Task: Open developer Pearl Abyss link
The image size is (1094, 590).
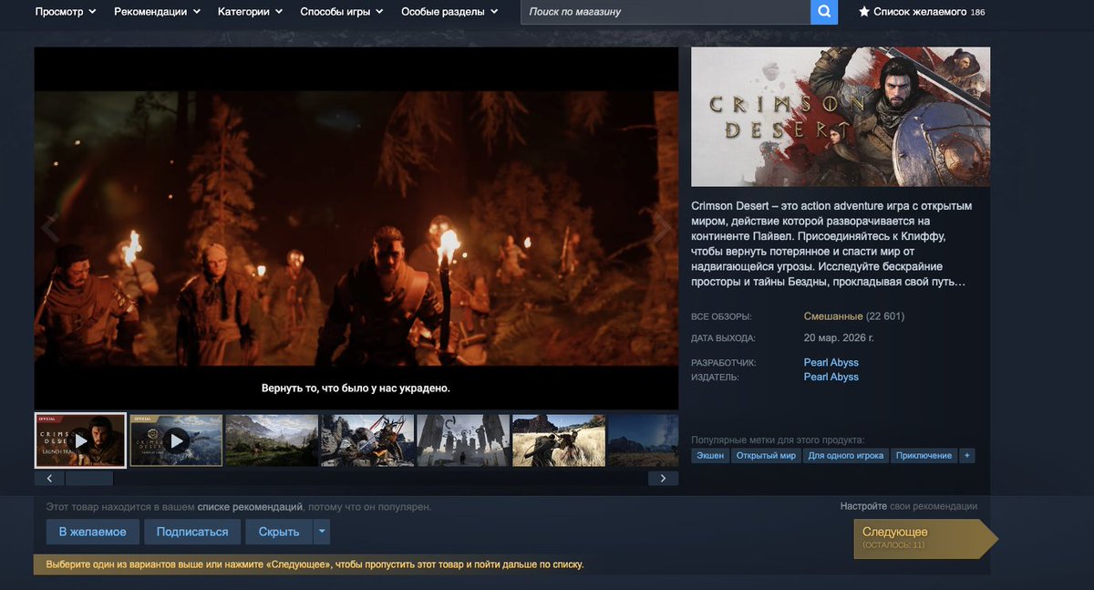Action: coord(831,362)
